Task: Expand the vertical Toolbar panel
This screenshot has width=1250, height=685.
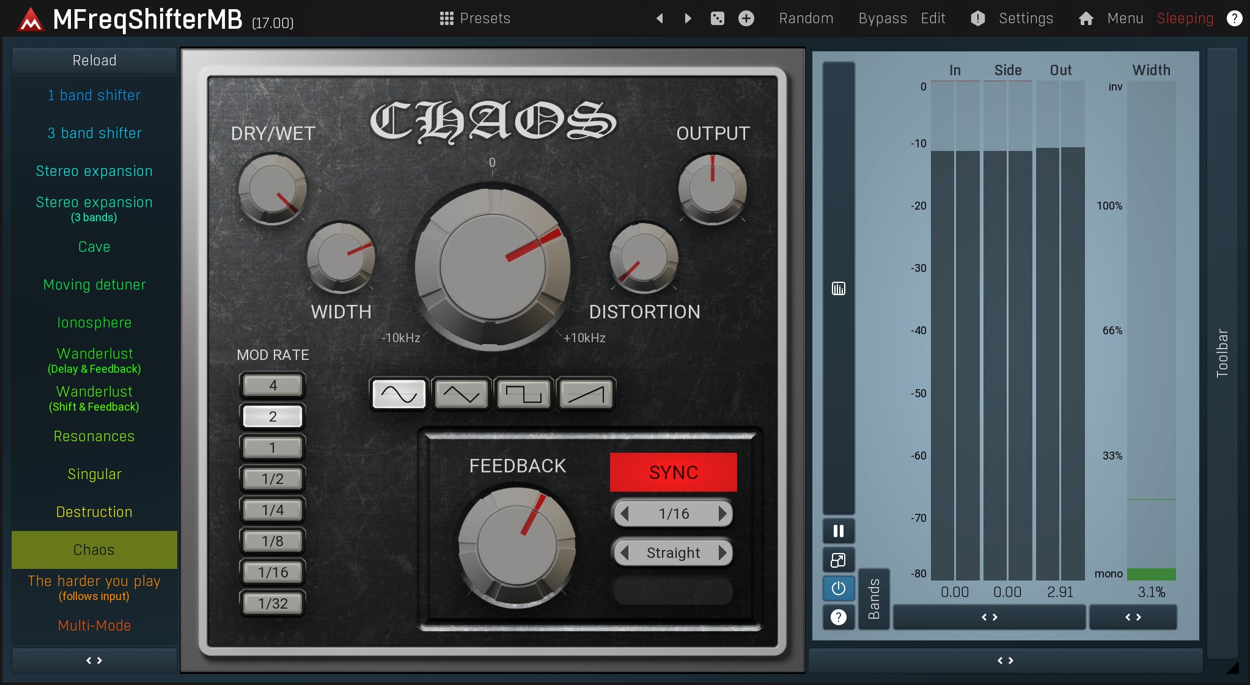Action: pos(1222,353)
